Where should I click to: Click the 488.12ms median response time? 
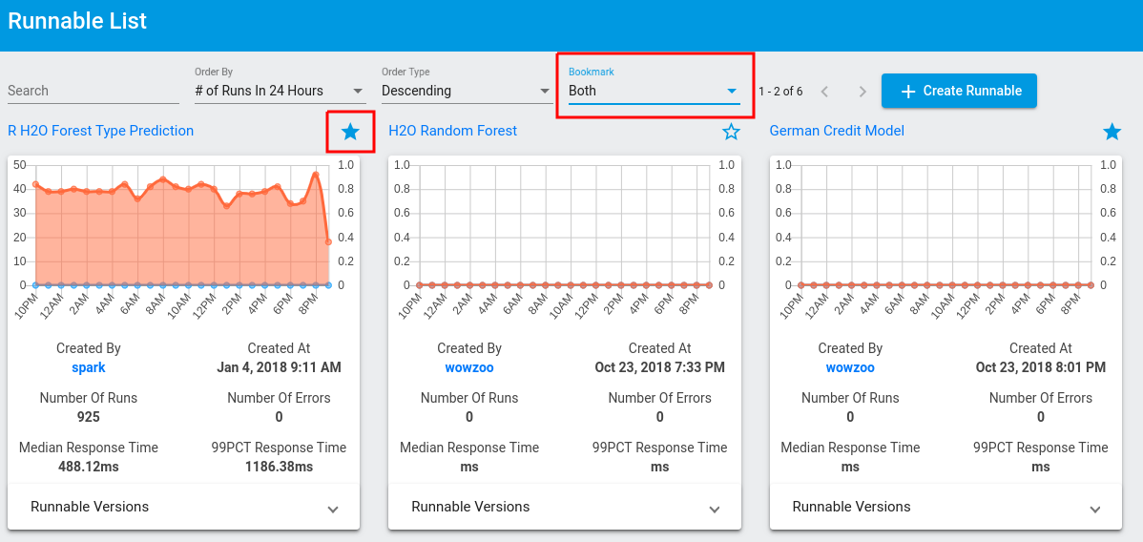[88, 466]
